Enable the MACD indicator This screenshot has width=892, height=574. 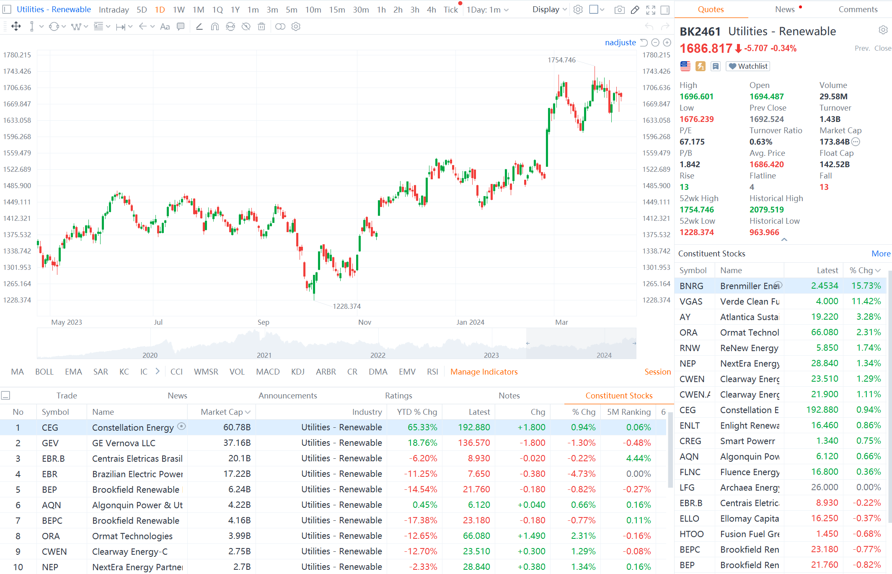[x=268, y=372]
